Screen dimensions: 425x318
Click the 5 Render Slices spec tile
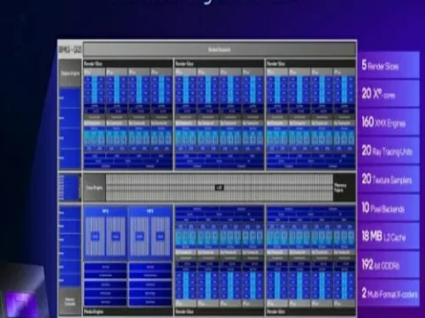click(389, 65)
